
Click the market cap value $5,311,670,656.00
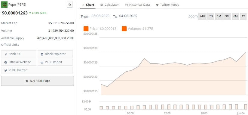click(61, 23)
